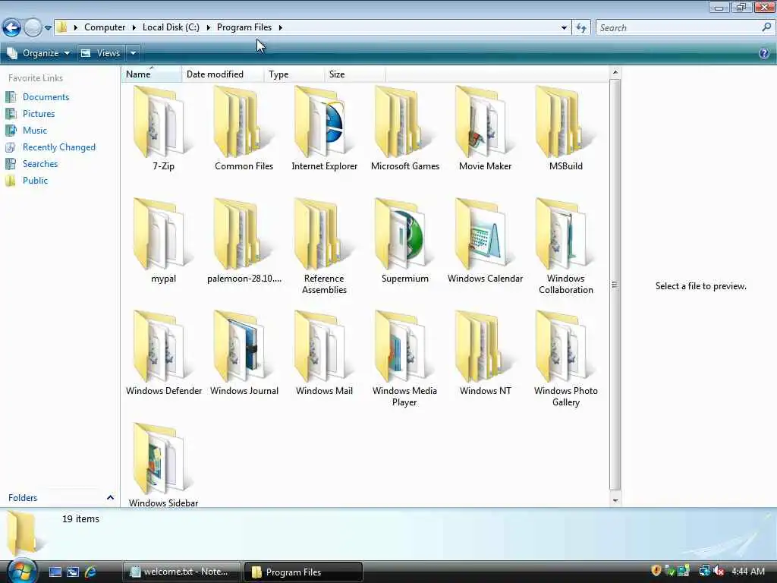Select the Windows Media Player folder
Image resolution: width=777 pixels, height=583 pixels.
(405, 359)
